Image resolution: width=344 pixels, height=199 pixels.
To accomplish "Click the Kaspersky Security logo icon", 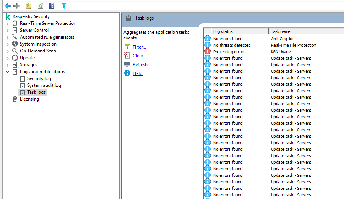I will coord(8,16).
